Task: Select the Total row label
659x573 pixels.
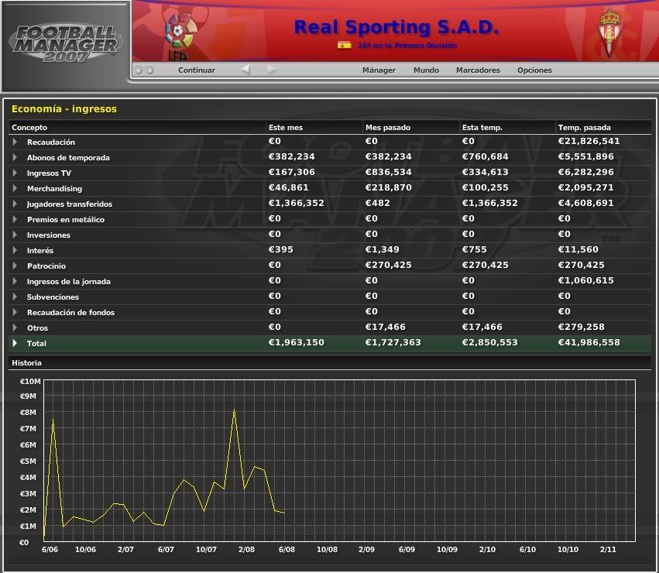Action: pyautogui.click(x=36, y=344)
